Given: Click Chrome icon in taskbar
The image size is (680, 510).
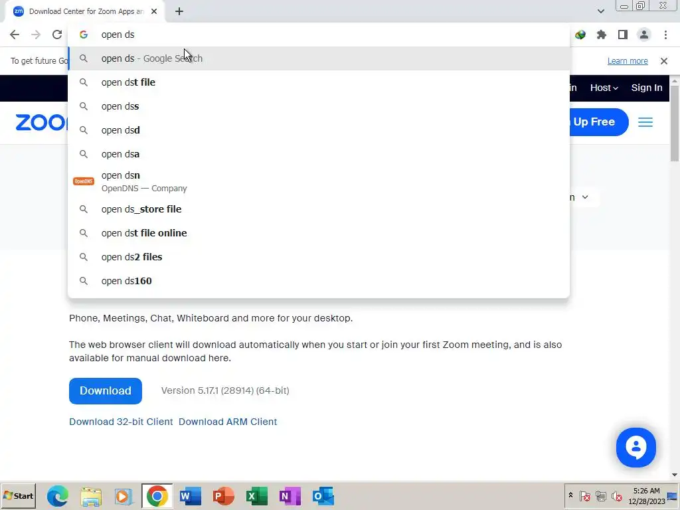Looking at the screenshot, I should (x=157, y=496).
